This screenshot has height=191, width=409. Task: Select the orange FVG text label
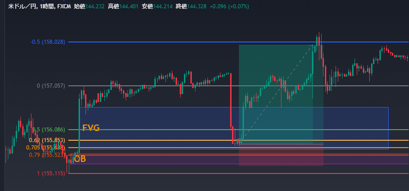tap(91, 128)
